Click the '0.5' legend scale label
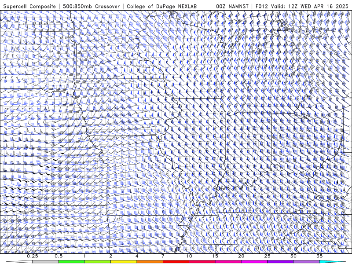Image resolution: width=352 pixels, height=264 pixels. click(x=59, y=256)
